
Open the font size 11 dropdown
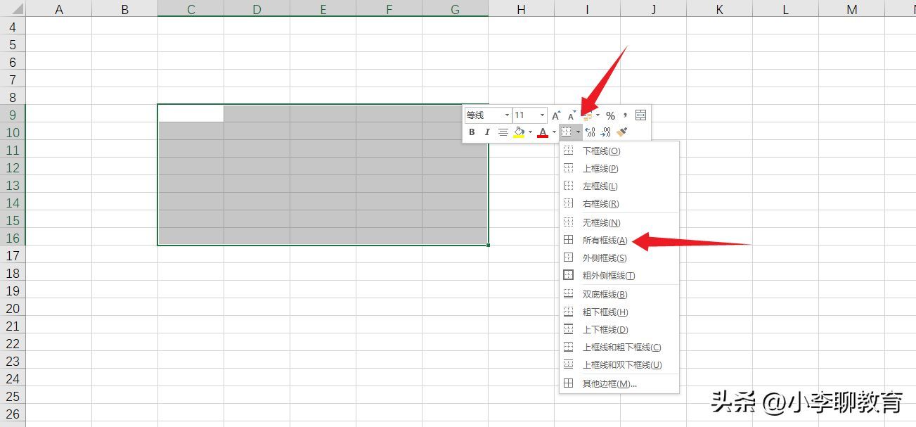(x=542, y=115)
